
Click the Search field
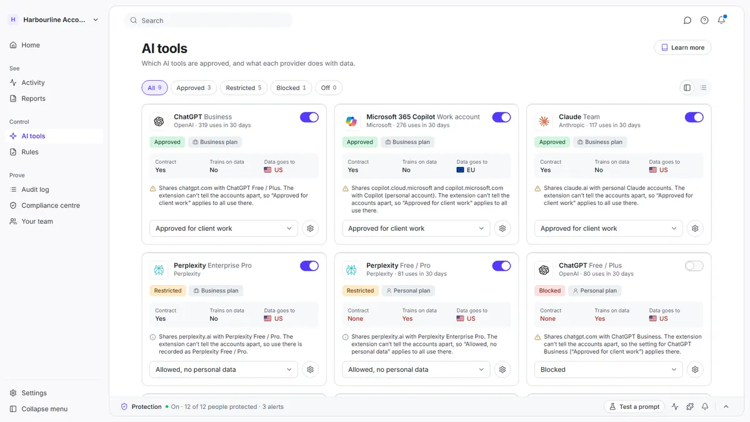[x=208, y=21]
